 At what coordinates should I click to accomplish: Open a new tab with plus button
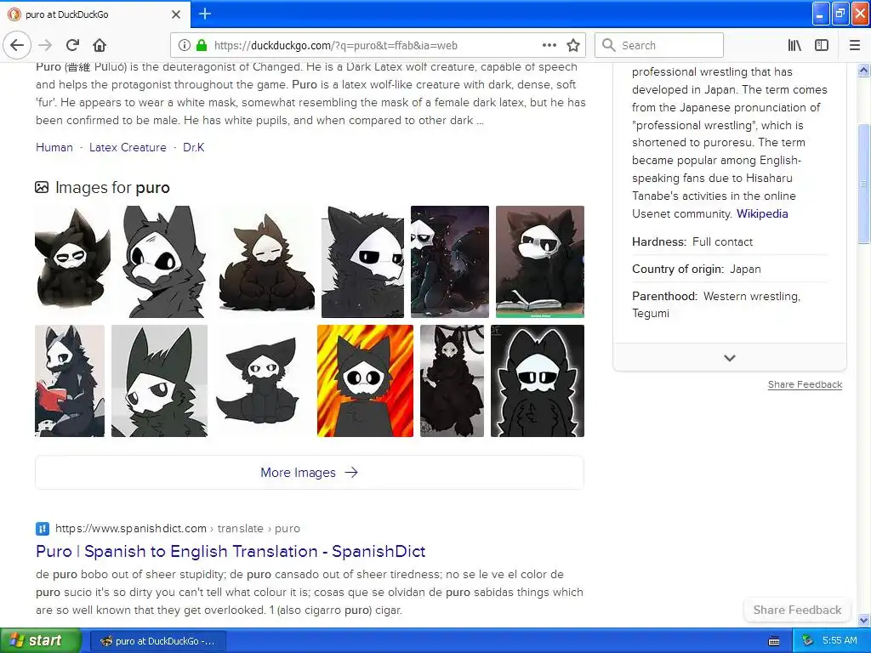(x=205, y=14)
